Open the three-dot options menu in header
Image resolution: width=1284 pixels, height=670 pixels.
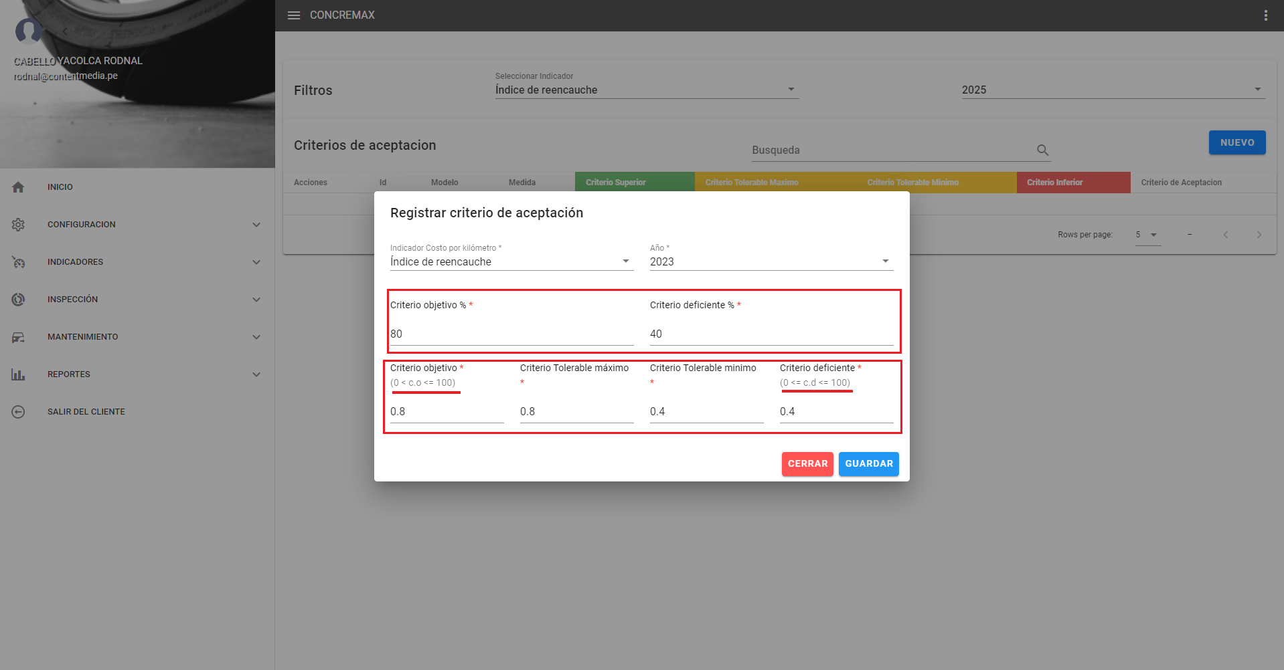[x=1265, y=15]
